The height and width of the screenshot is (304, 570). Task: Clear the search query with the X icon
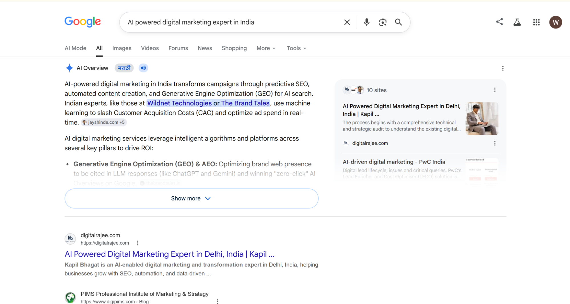tap(347, 22)
